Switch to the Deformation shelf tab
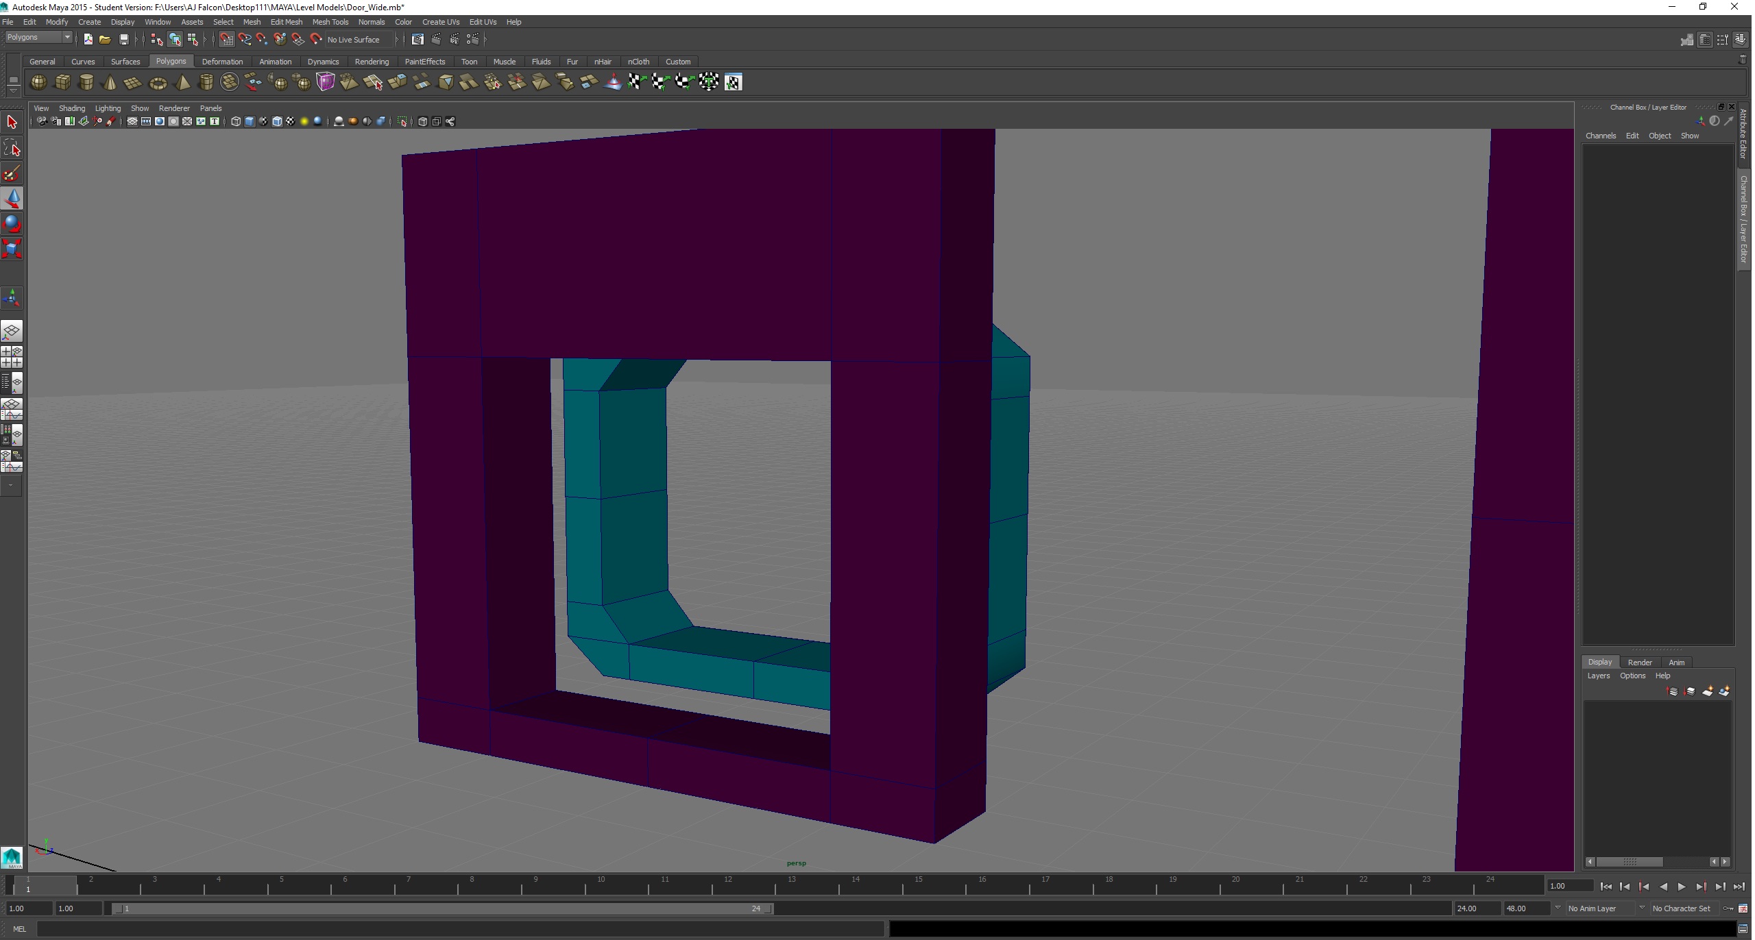The image size is (1755, 940). click(222, 62)
